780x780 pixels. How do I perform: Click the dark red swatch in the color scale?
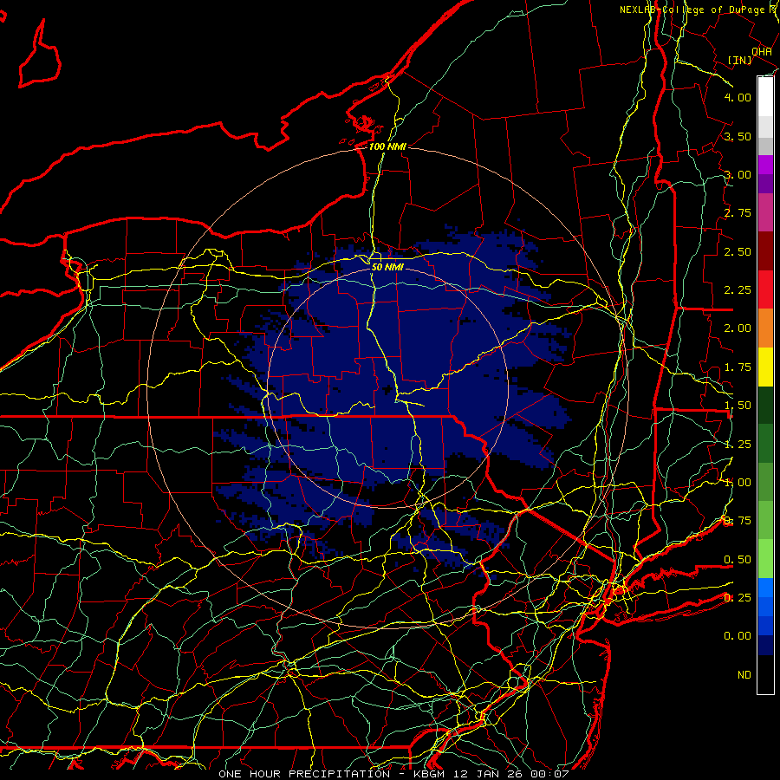pyautogui.click(x=765, y=251)
